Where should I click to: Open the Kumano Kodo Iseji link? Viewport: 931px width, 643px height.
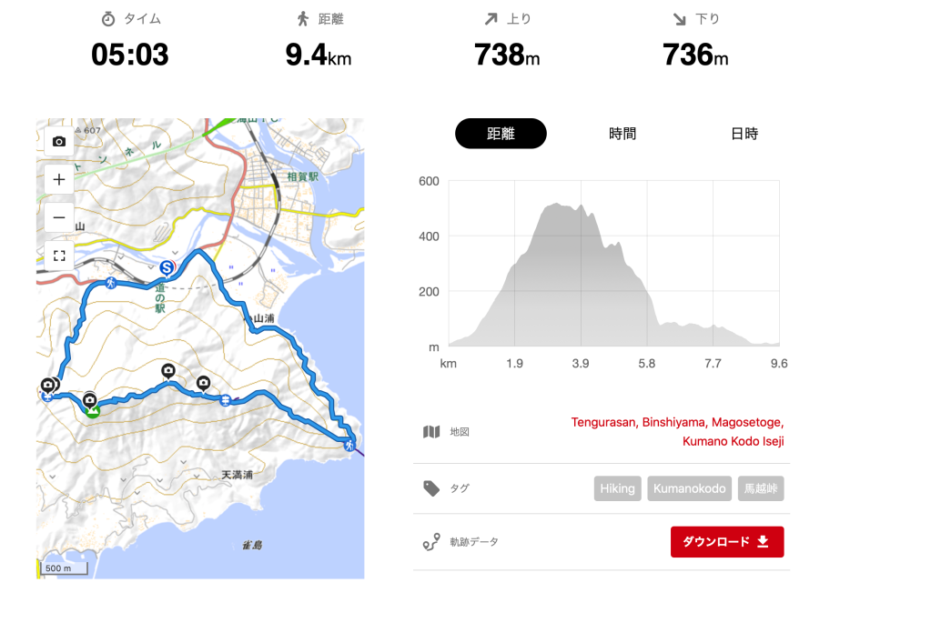click(733, 441)
